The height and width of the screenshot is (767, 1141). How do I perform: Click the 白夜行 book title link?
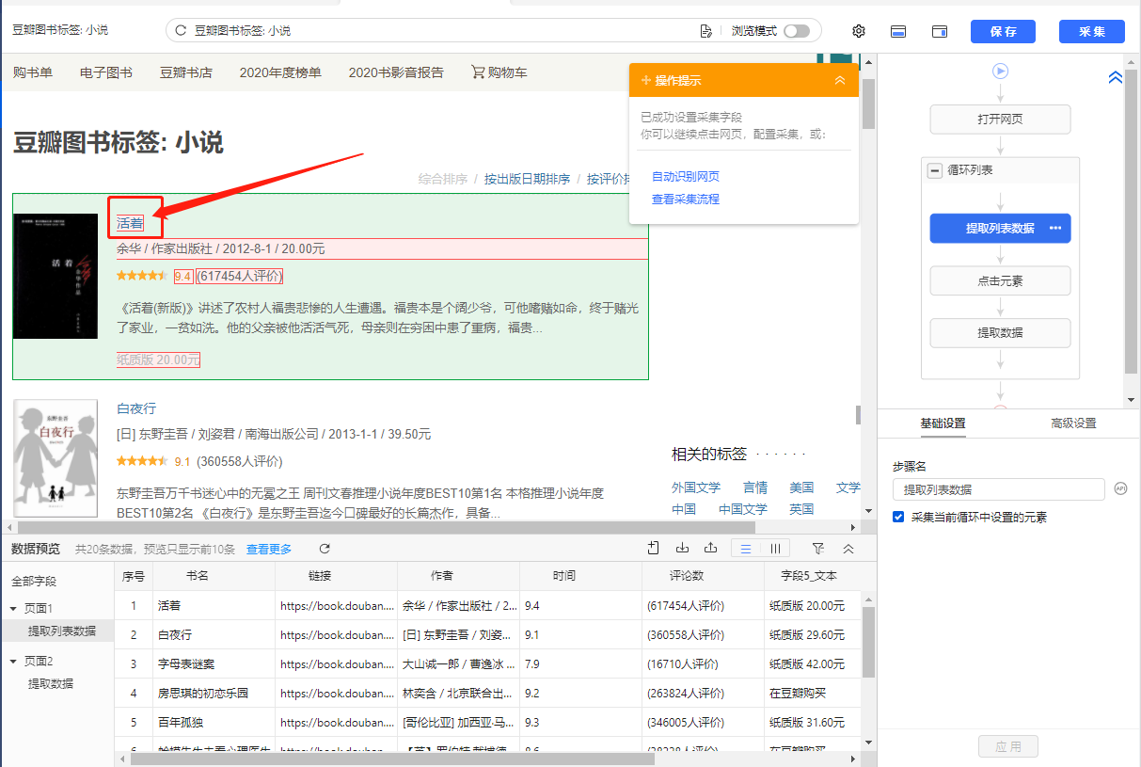click(136, 408)
